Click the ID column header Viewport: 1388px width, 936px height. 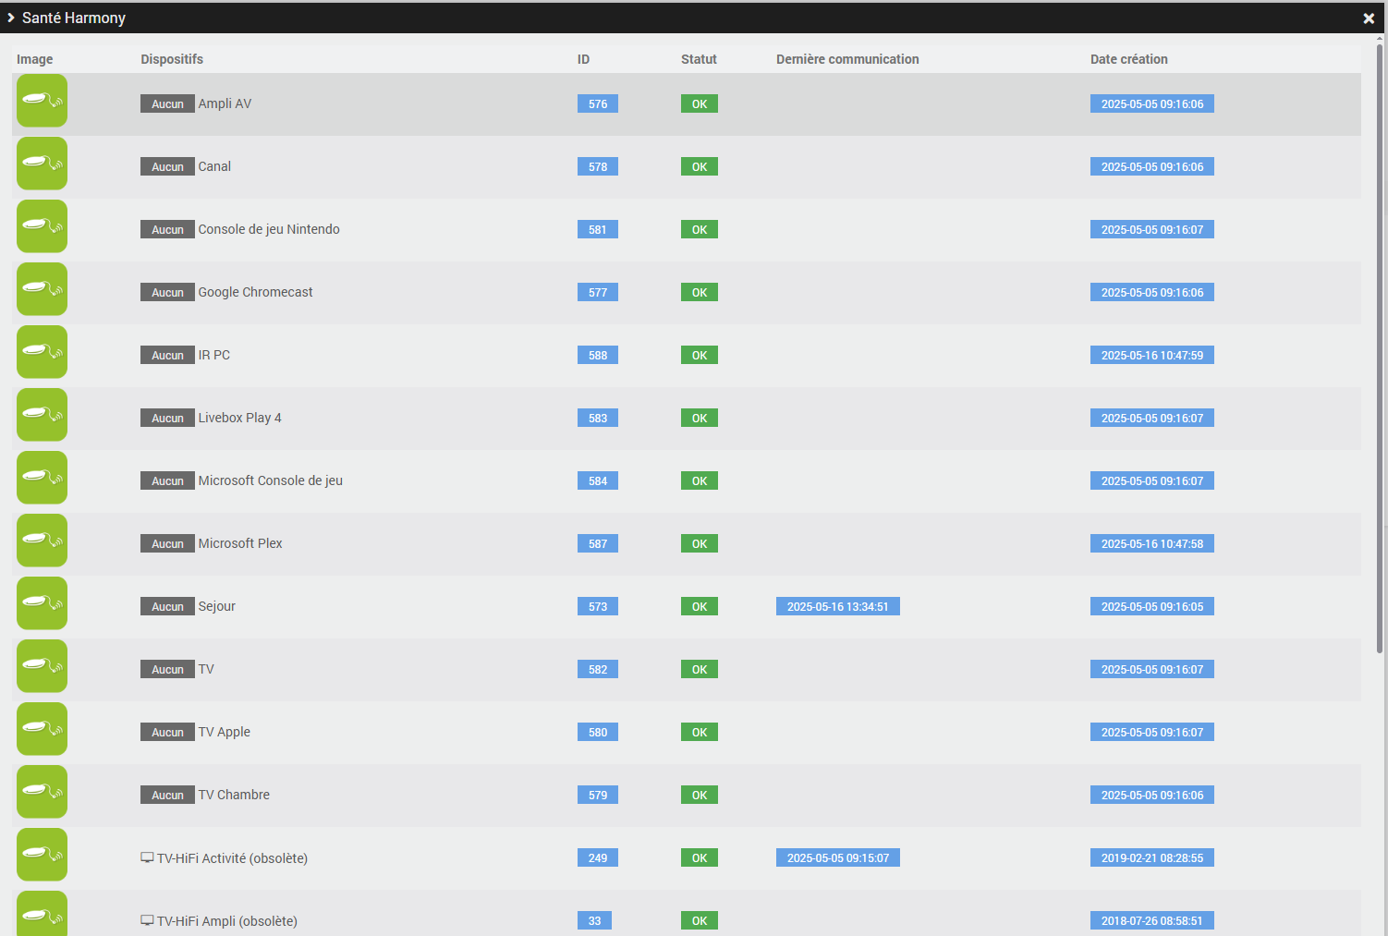coord(583,59)
